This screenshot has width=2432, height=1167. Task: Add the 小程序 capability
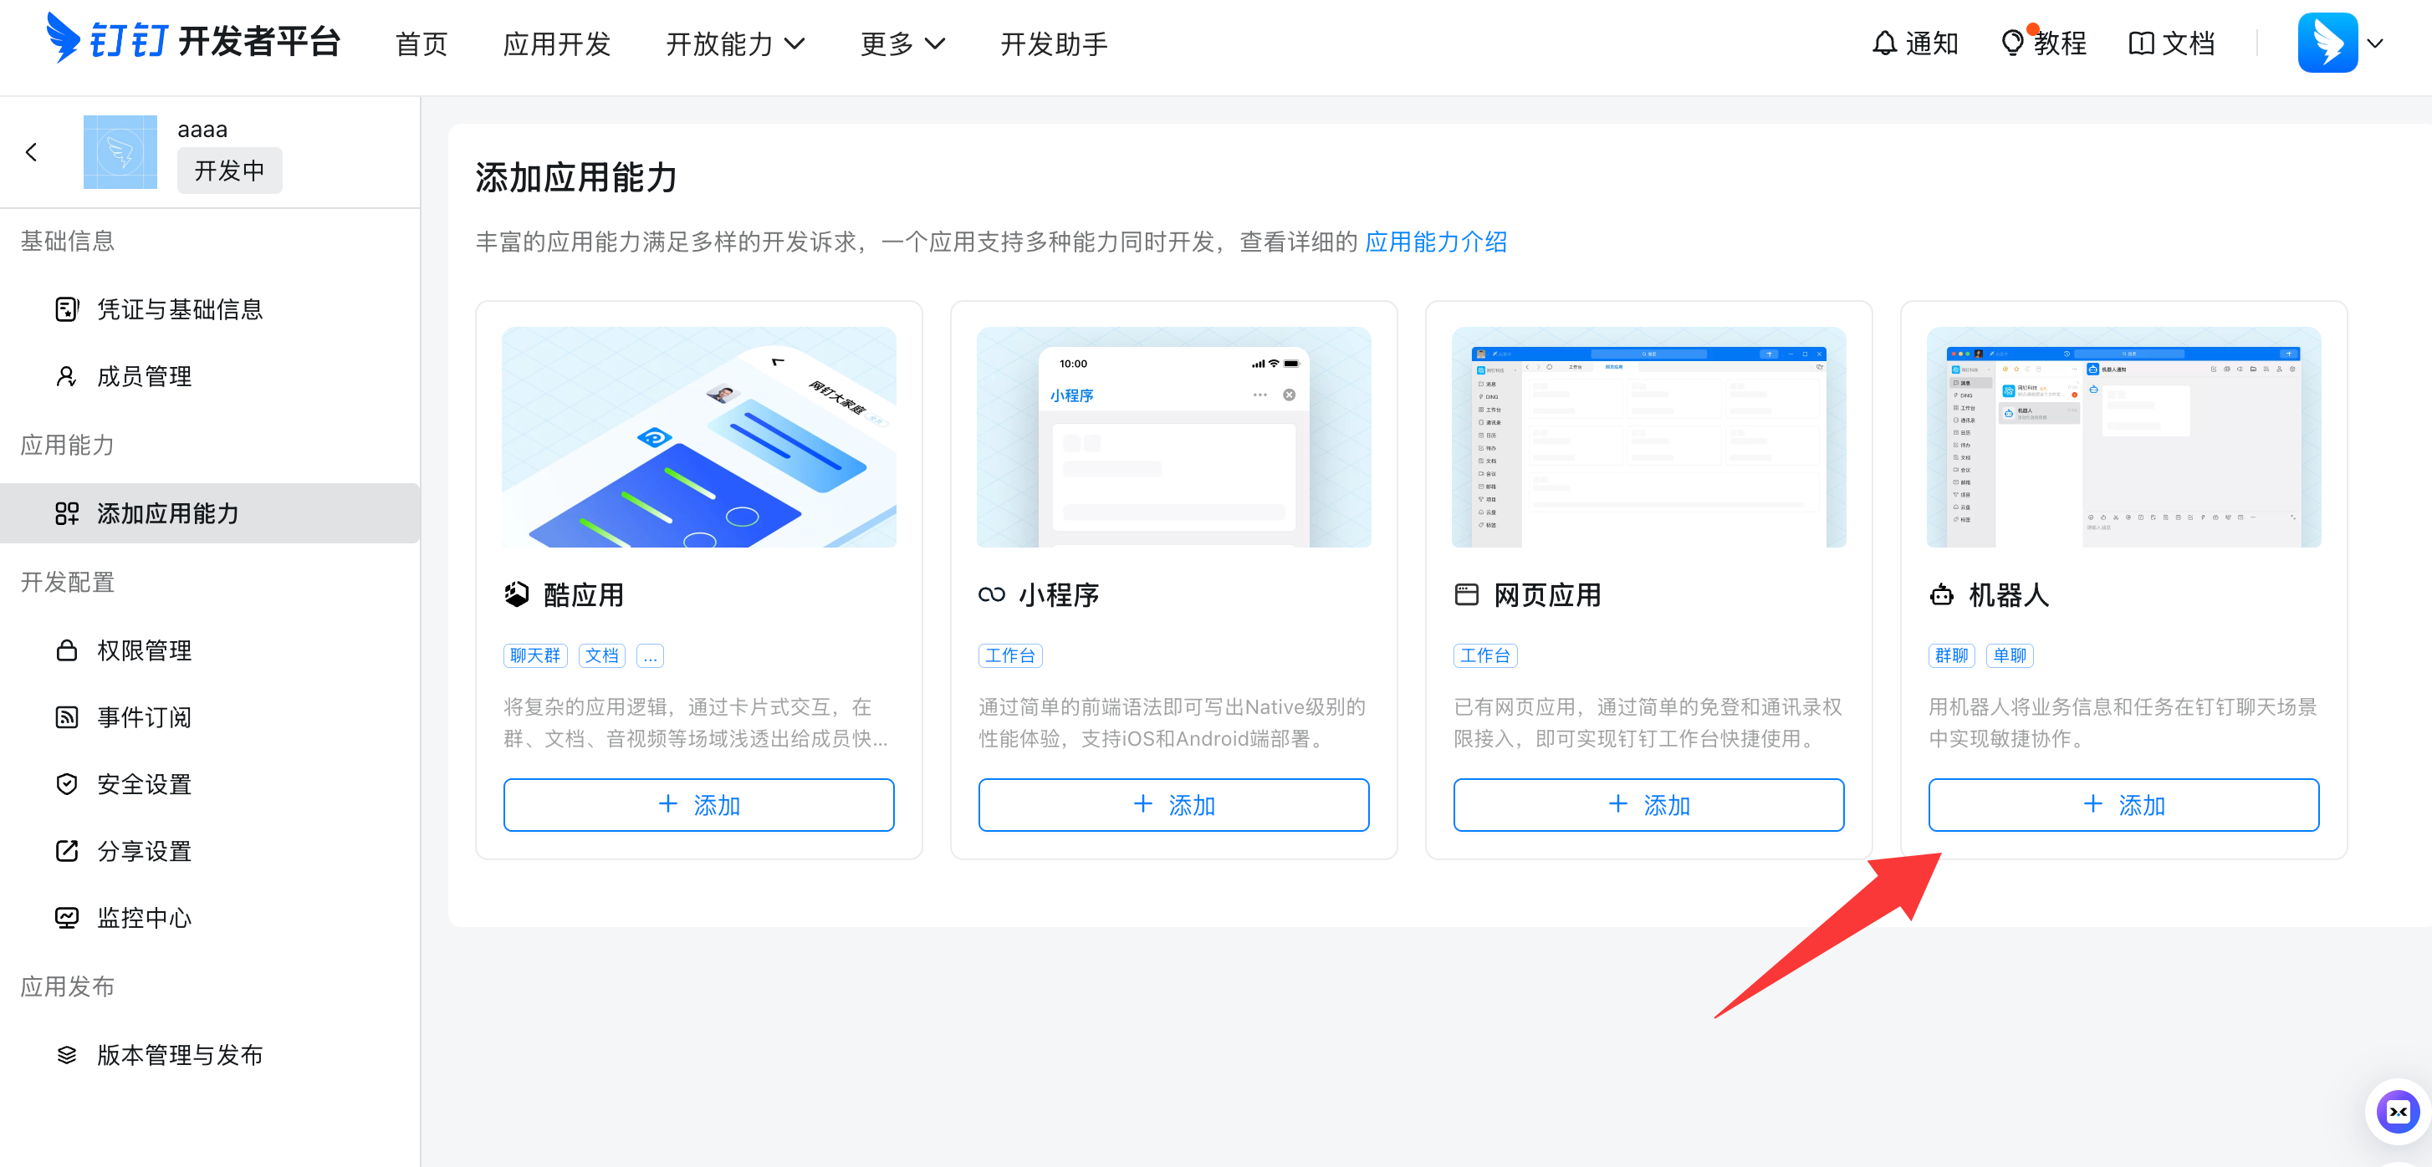pos(1173,805)
